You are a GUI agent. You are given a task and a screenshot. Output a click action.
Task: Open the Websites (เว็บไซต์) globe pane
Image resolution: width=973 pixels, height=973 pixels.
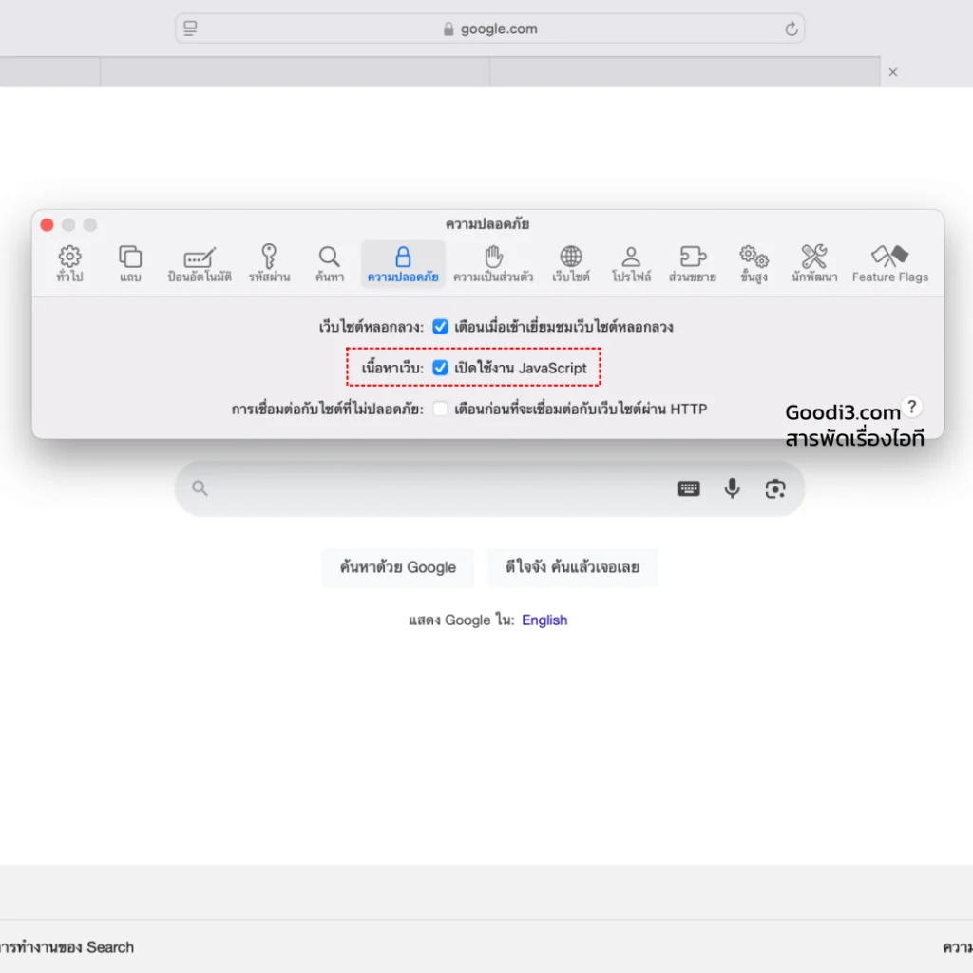click(571, 264)
